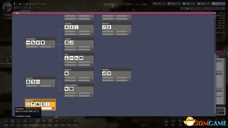Select the 卫生设备 research node header
Viewport: 228px width, 128px height.
79,23
